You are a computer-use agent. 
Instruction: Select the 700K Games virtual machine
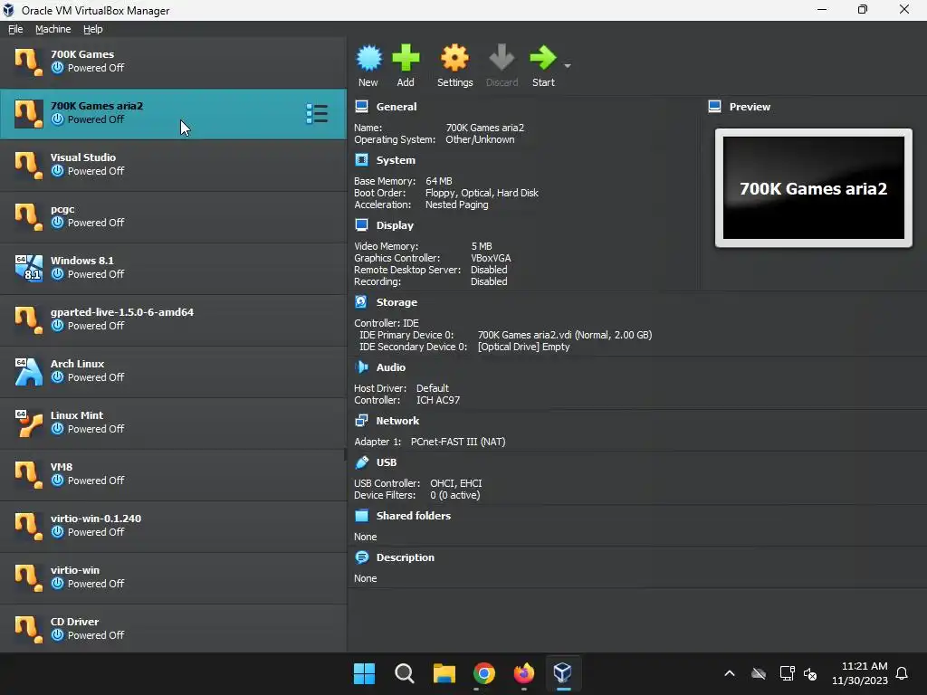[173, 62]
